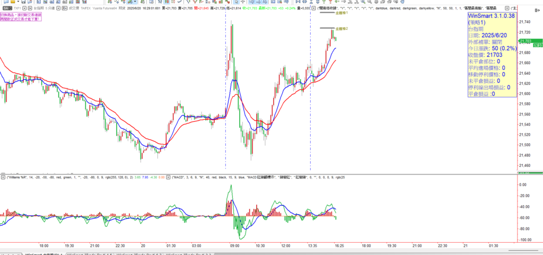Click the 13:35 time axis label
This screenshot has width=543, height=255.
tap(313, 245)
